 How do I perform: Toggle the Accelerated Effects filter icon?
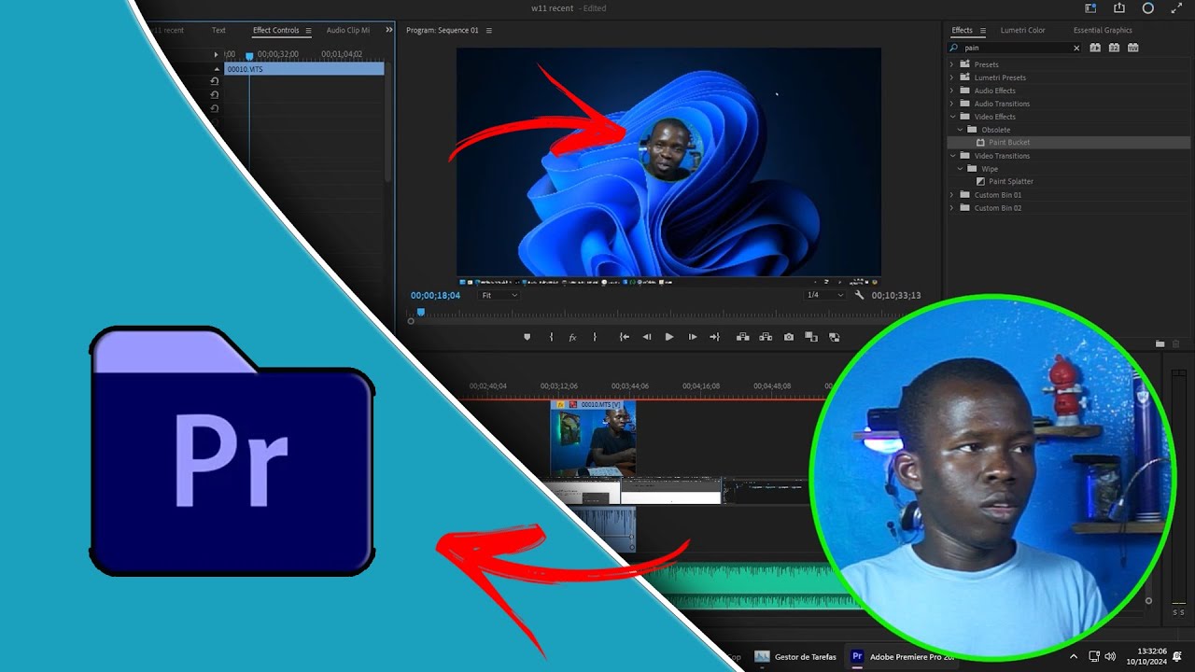click(1095, 48)
